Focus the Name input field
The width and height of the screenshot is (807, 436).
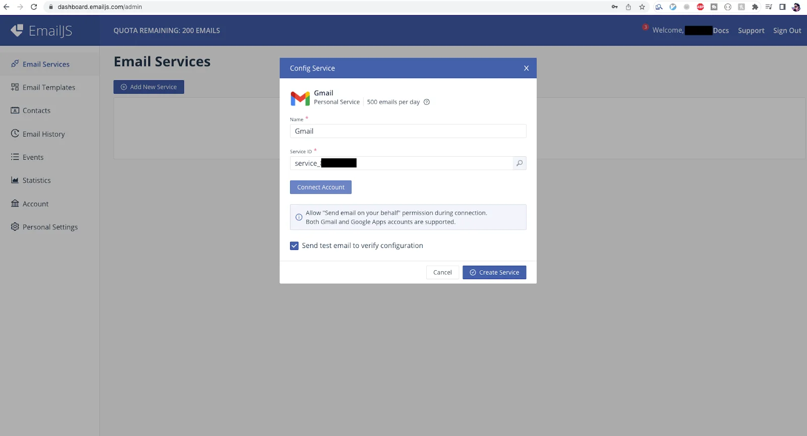click(408, 131)
